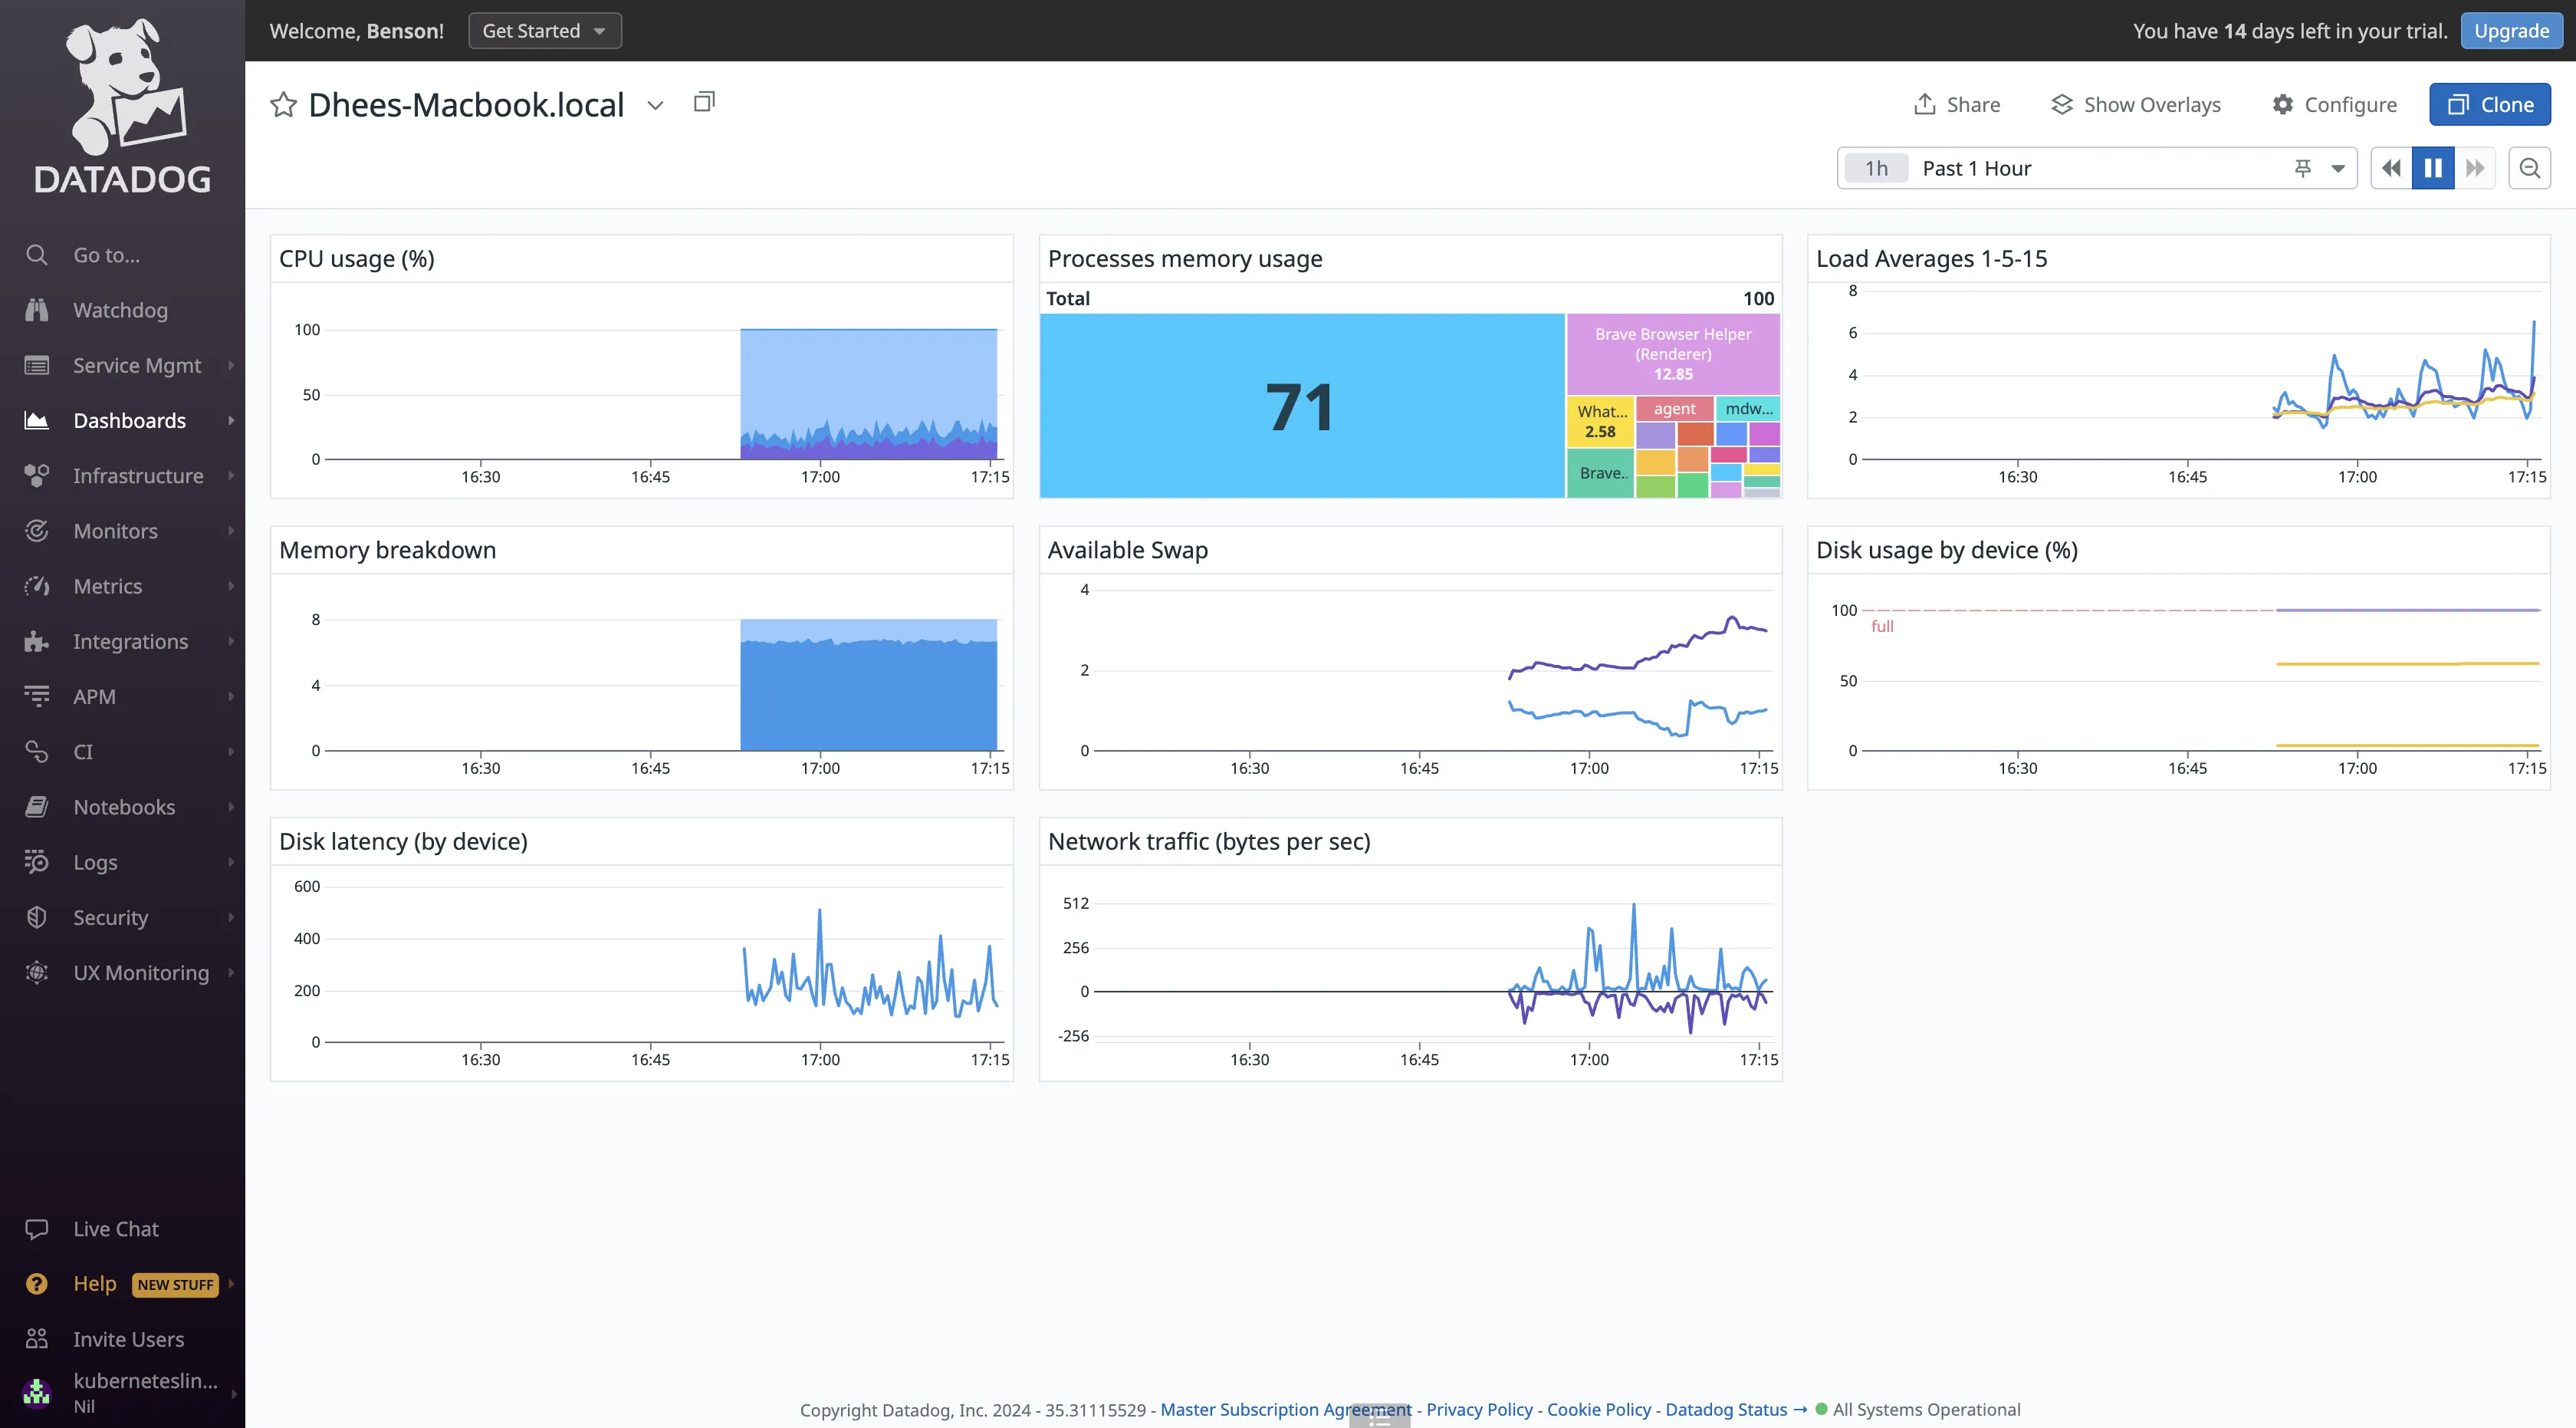The width and height of the screenshot is (2576, 1428).
Task: Pause live dashboard updates
Action: pos(2433,168)
